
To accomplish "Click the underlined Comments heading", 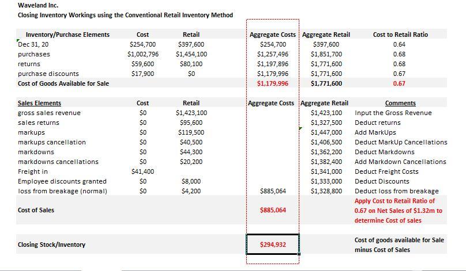I will coord(400,103).
